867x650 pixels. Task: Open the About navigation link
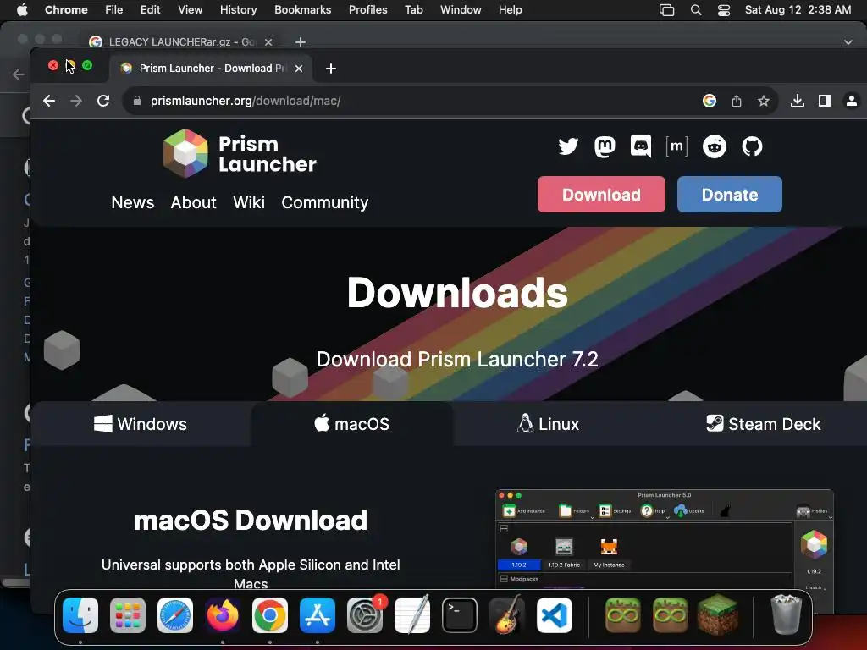coord(194,202)
